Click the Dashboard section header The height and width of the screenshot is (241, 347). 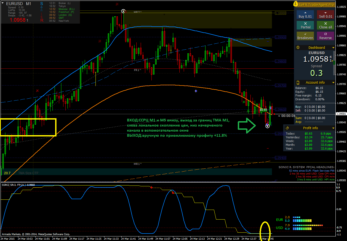point(315,48)
